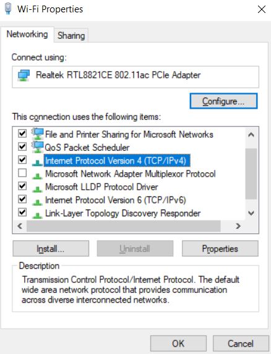Enable Microsoft Network Adapter Multiplexor Protocol checkbox

pos(22,173)
